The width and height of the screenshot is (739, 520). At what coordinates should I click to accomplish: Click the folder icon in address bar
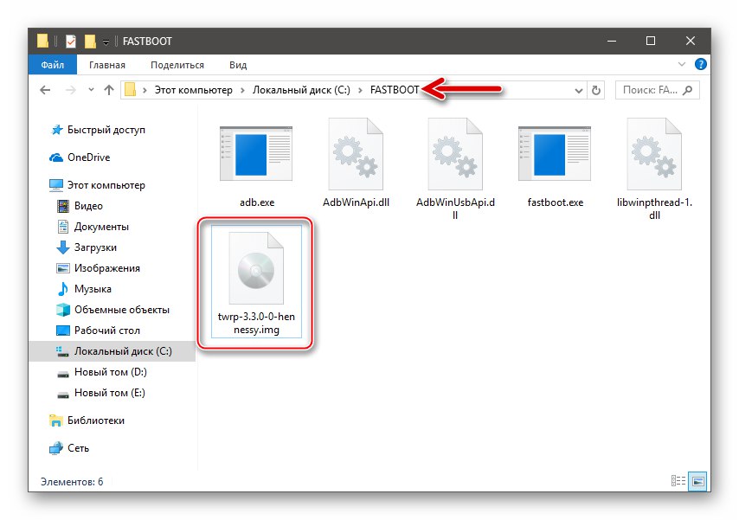(130, 90)
